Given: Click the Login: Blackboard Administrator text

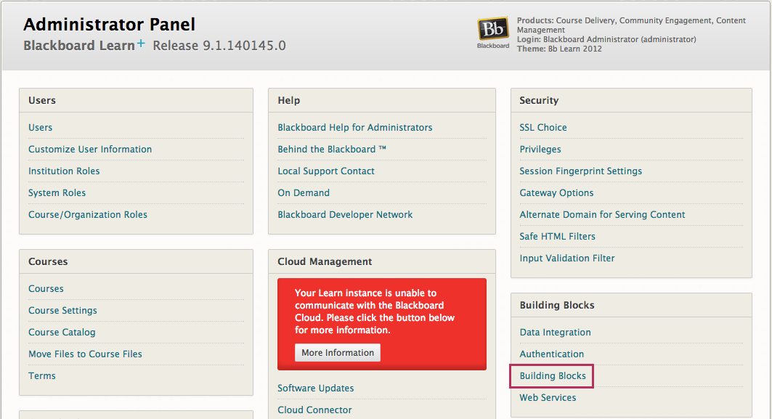Looking at the screenshot, I should pyautogui.click(x=606, y=39).
